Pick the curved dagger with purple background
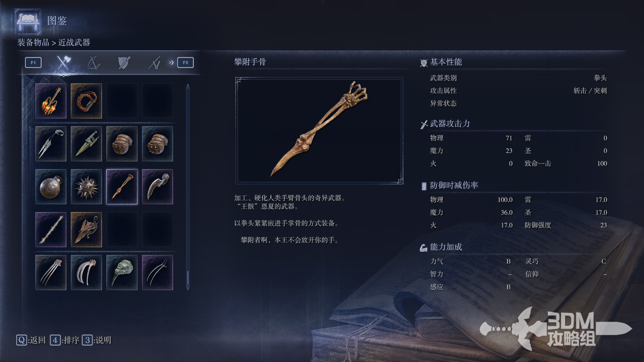644x362 pixels. tap(157, 187)
